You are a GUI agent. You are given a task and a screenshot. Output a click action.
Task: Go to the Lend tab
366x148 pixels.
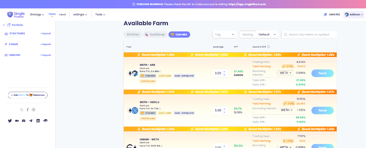(63, 15)
